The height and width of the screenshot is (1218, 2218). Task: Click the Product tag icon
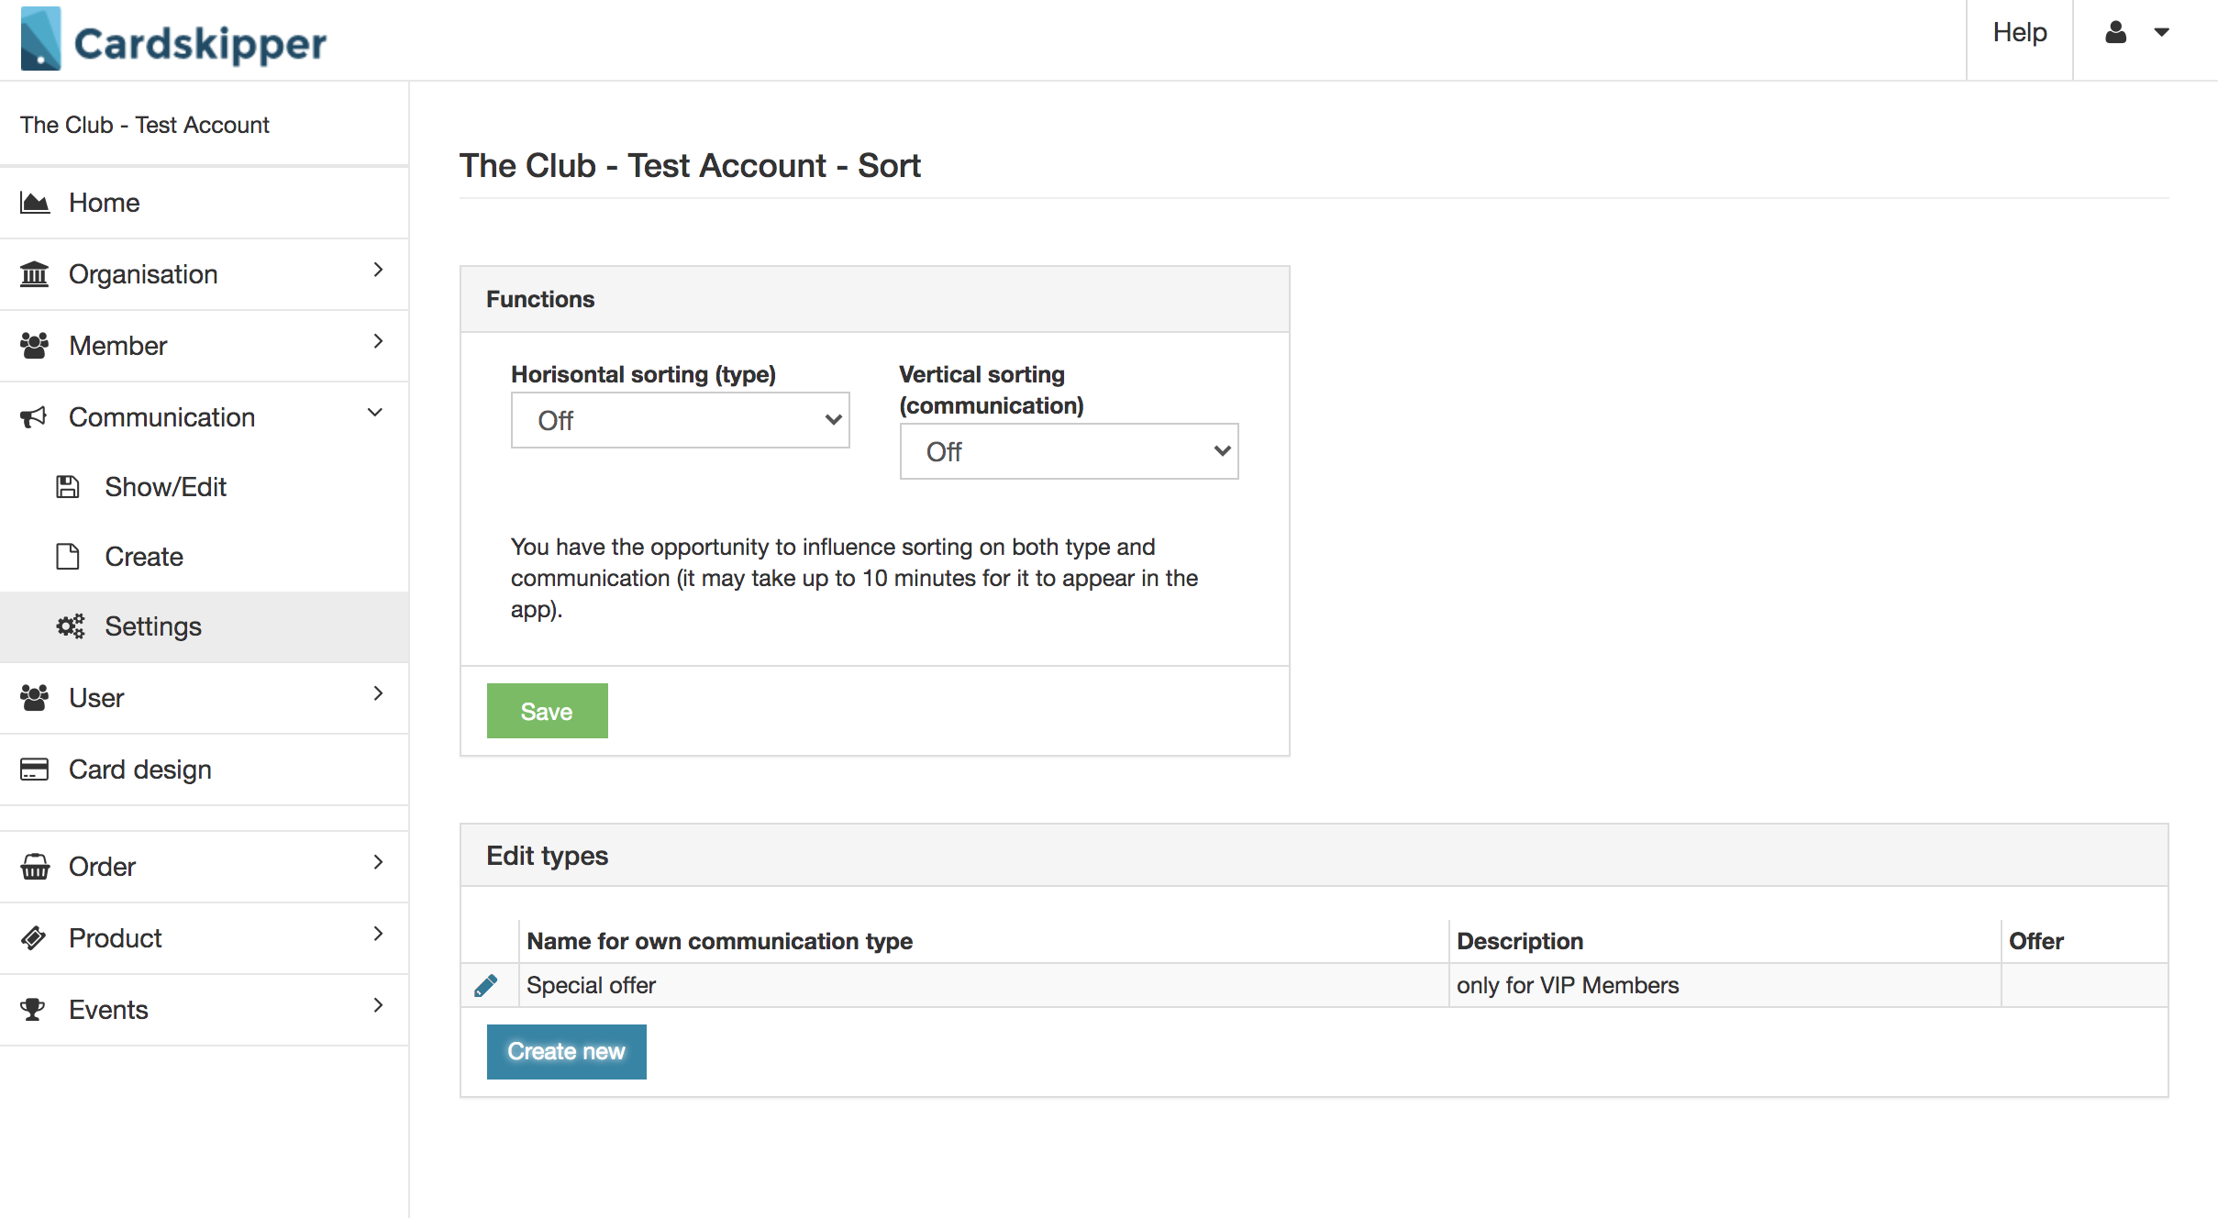click(34, 938)
